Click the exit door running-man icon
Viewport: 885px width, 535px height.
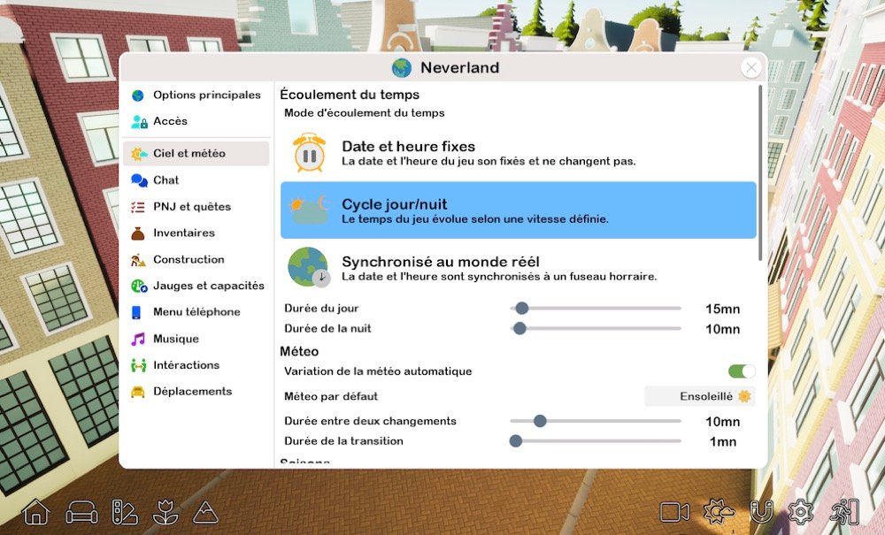tap(845, 512)
